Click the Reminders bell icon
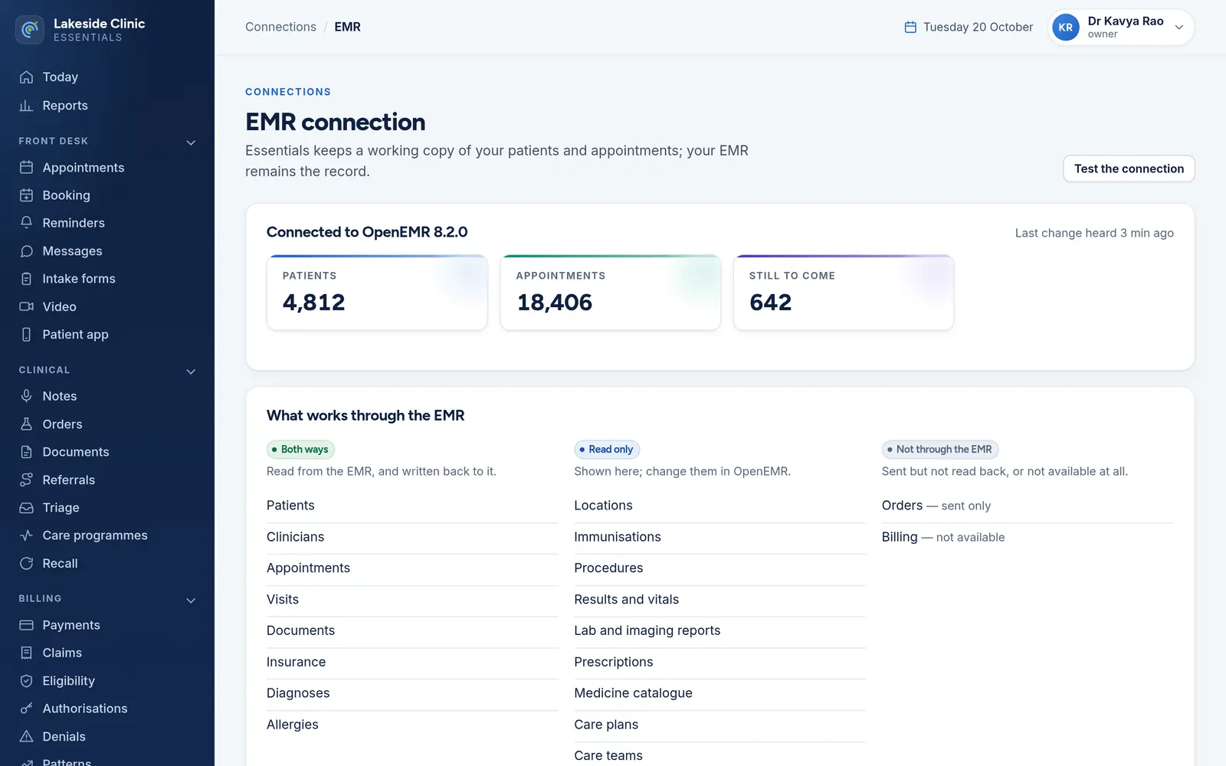 [26, 223]
